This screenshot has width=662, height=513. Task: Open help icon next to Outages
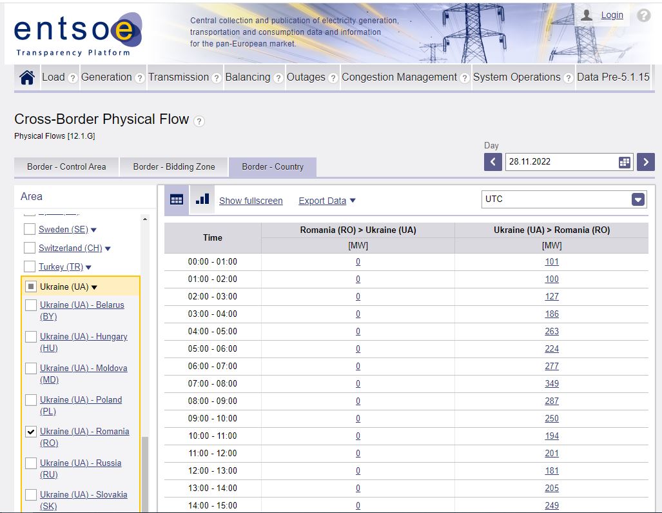pyautogui.click(x=333, y=77)
